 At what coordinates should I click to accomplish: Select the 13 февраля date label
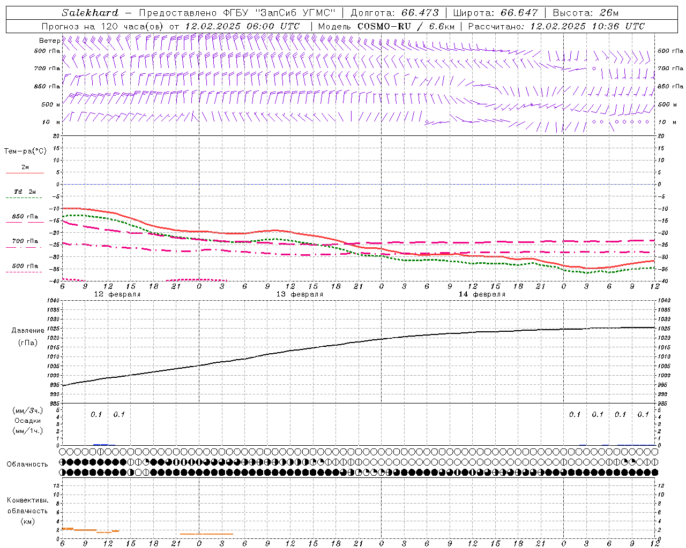[x=300, y=294]
